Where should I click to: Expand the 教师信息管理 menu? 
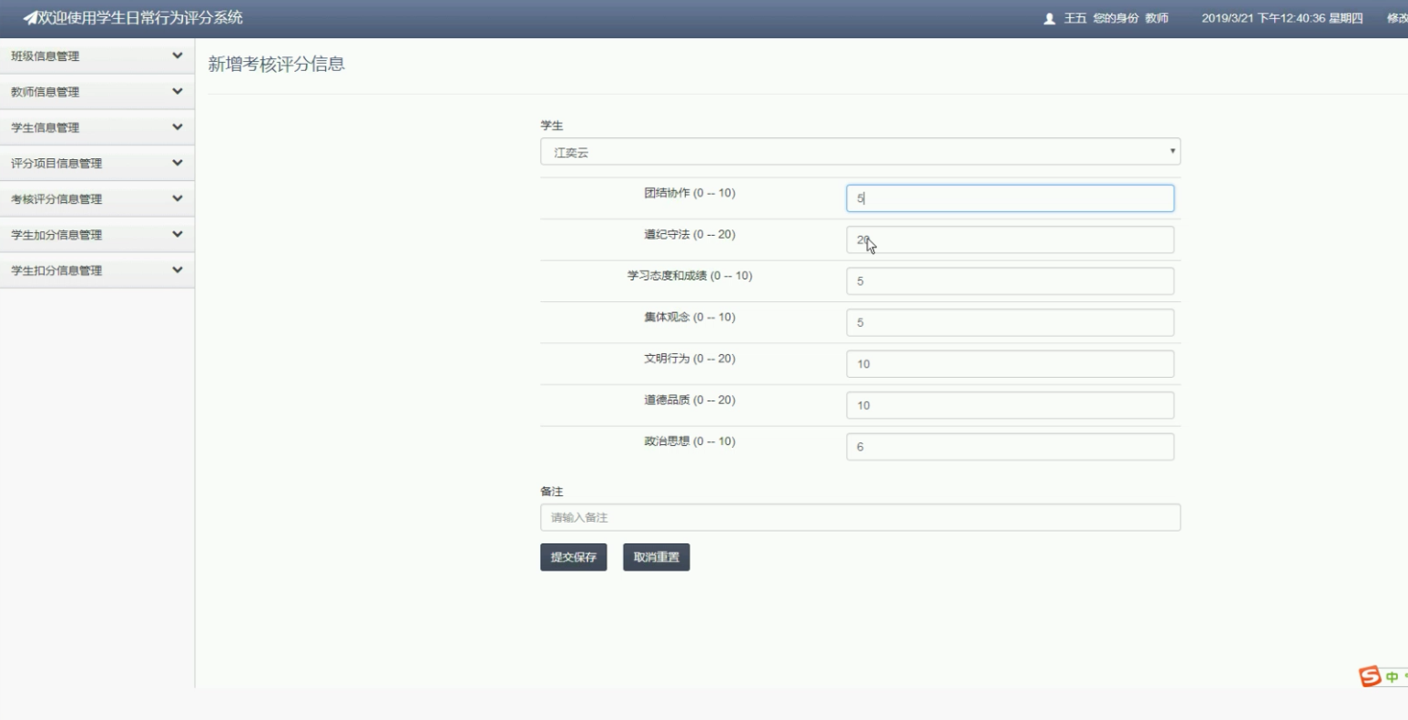coord(97,92)
